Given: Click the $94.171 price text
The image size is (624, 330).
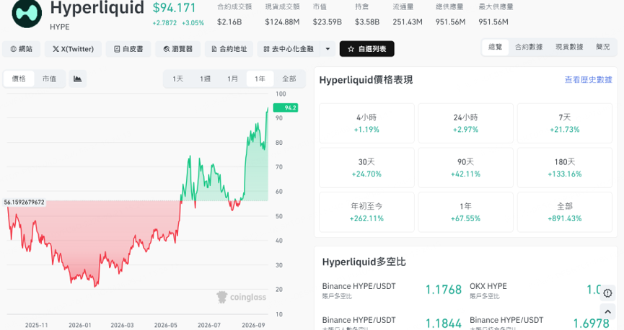Looking at the screenshot, I should coord(175,7).
